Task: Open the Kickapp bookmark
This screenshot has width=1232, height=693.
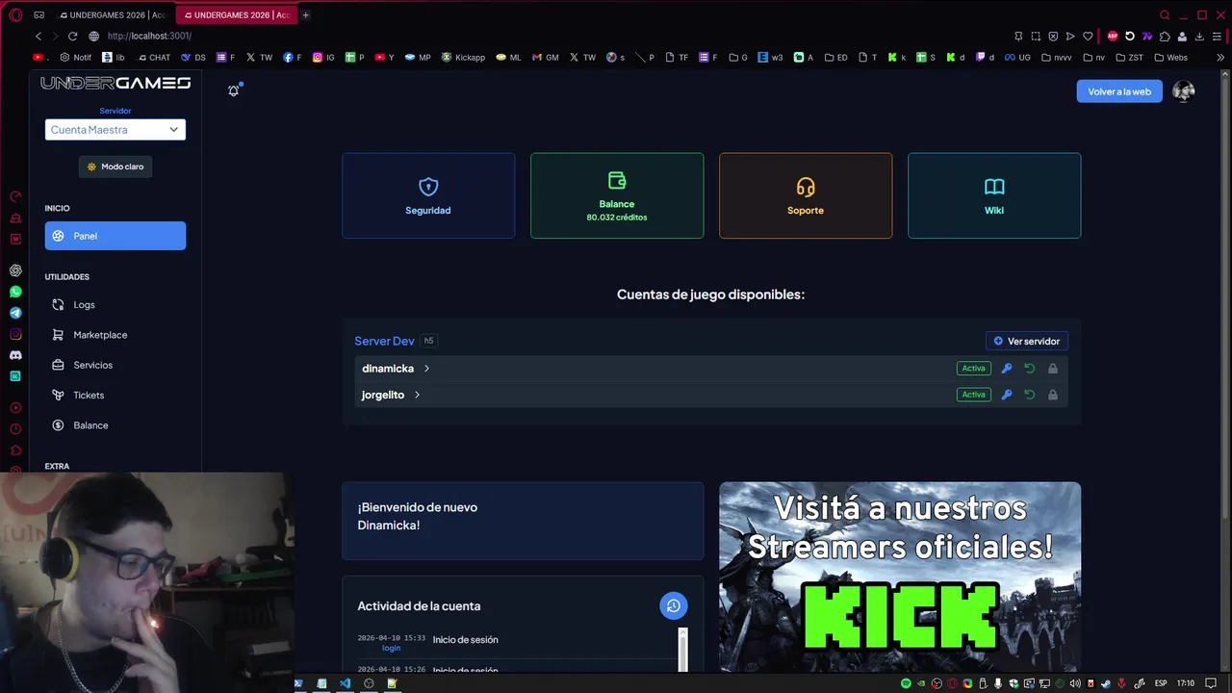Action: 463,58
